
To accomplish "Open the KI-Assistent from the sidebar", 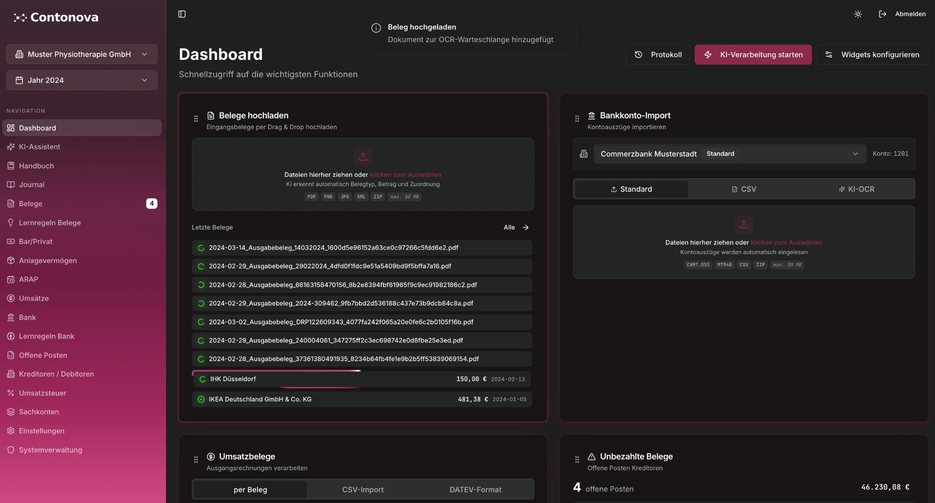I will pos(39,146).
